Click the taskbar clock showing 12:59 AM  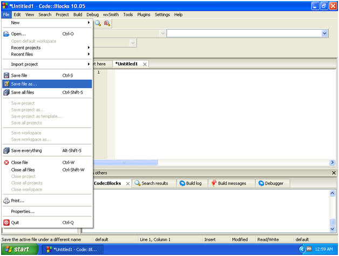click(x=324, y=249)
